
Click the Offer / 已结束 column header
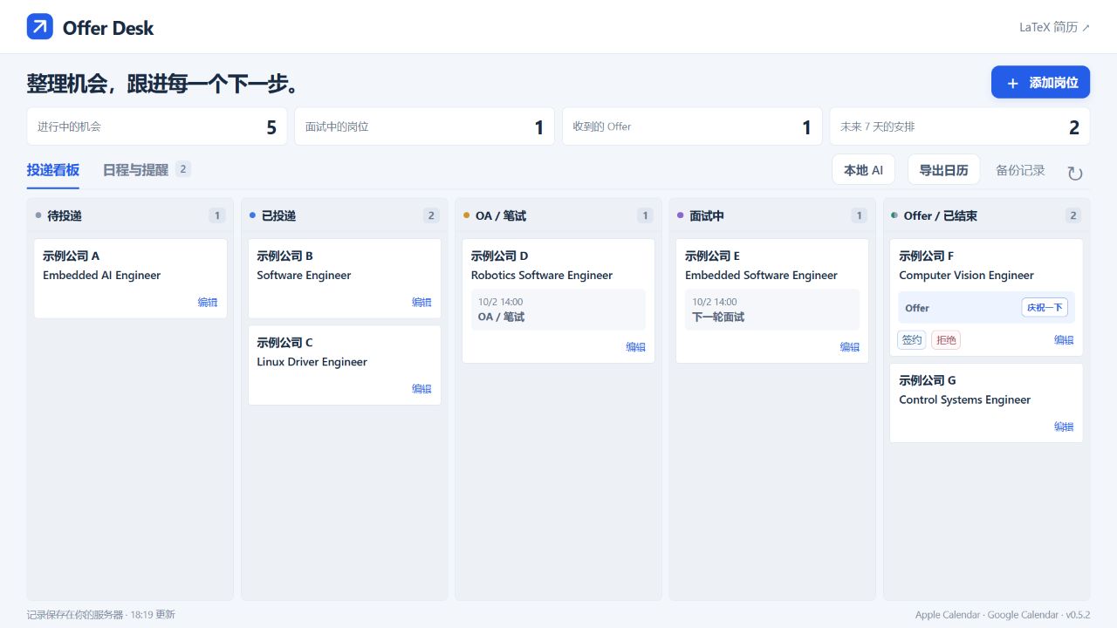986,215
